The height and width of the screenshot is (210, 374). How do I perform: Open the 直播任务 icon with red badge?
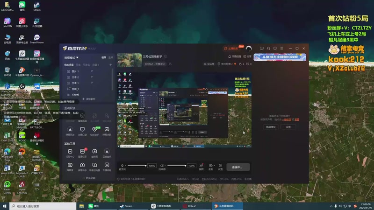tap(83, 151)
